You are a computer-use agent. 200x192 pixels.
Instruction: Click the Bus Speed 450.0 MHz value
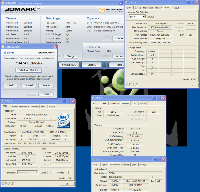tap(27, 160)
